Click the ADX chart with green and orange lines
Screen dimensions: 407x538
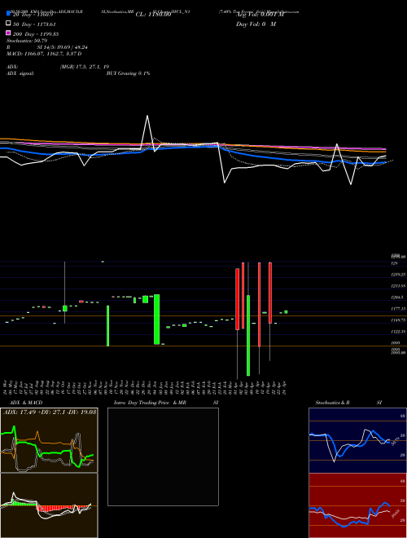49,440
